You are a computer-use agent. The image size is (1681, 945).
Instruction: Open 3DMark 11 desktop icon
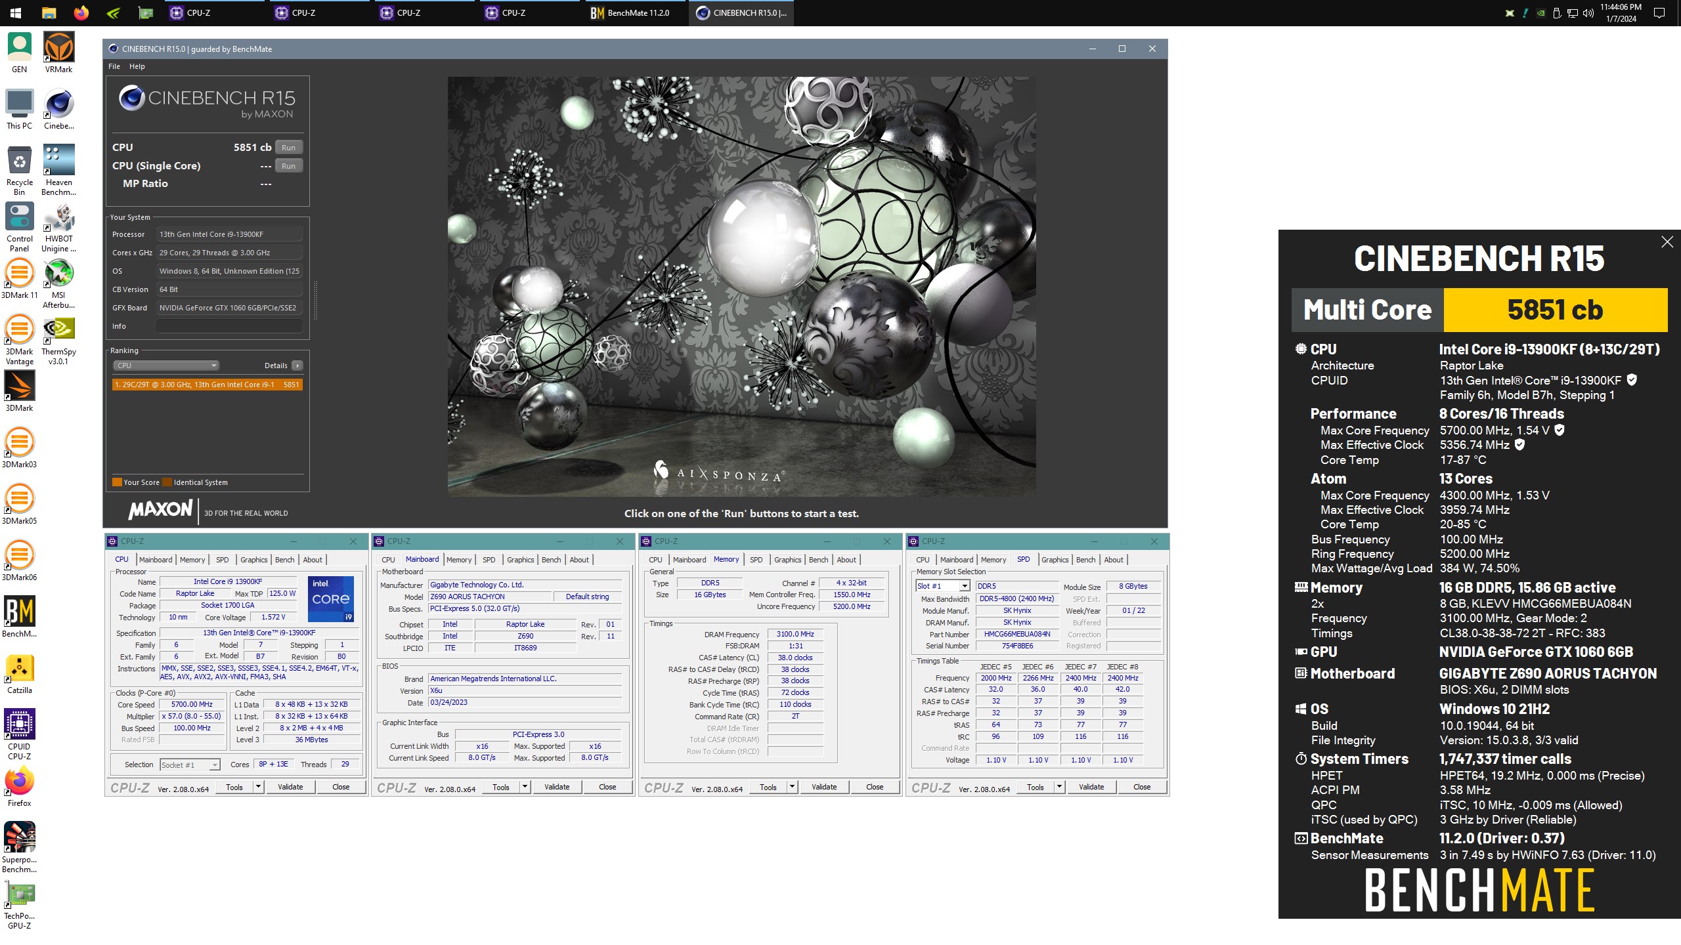tap(19, 279)
